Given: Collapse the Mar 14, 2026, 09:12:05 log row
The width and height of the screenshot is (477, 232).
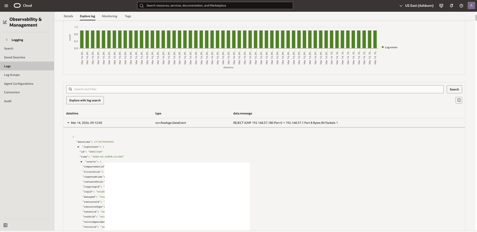Looking at the screenshot, I should (68, 123).
